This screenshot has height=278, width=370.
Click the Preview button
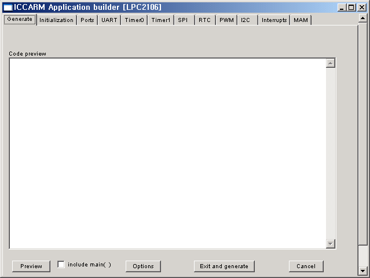pos(31,266)
